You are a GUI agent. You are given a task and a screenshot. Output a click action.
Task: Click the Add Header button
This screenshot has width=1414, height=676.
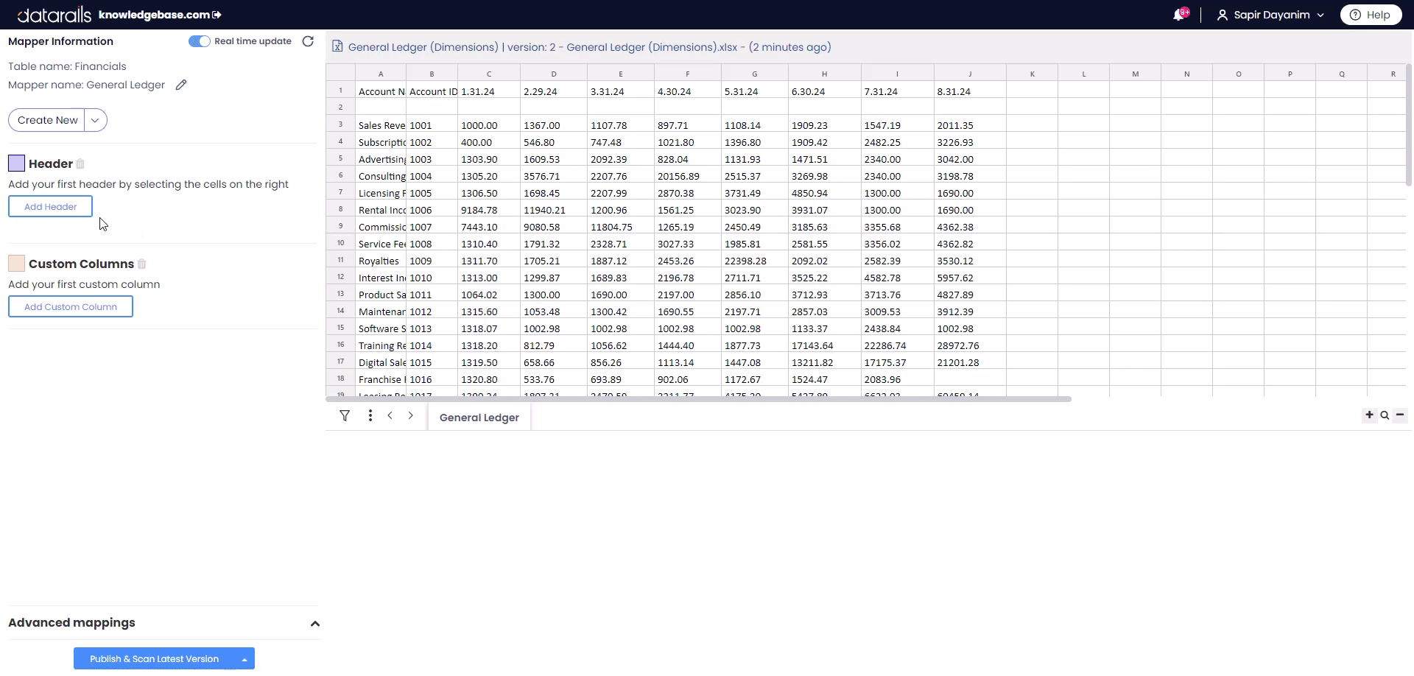click(50, 207)
